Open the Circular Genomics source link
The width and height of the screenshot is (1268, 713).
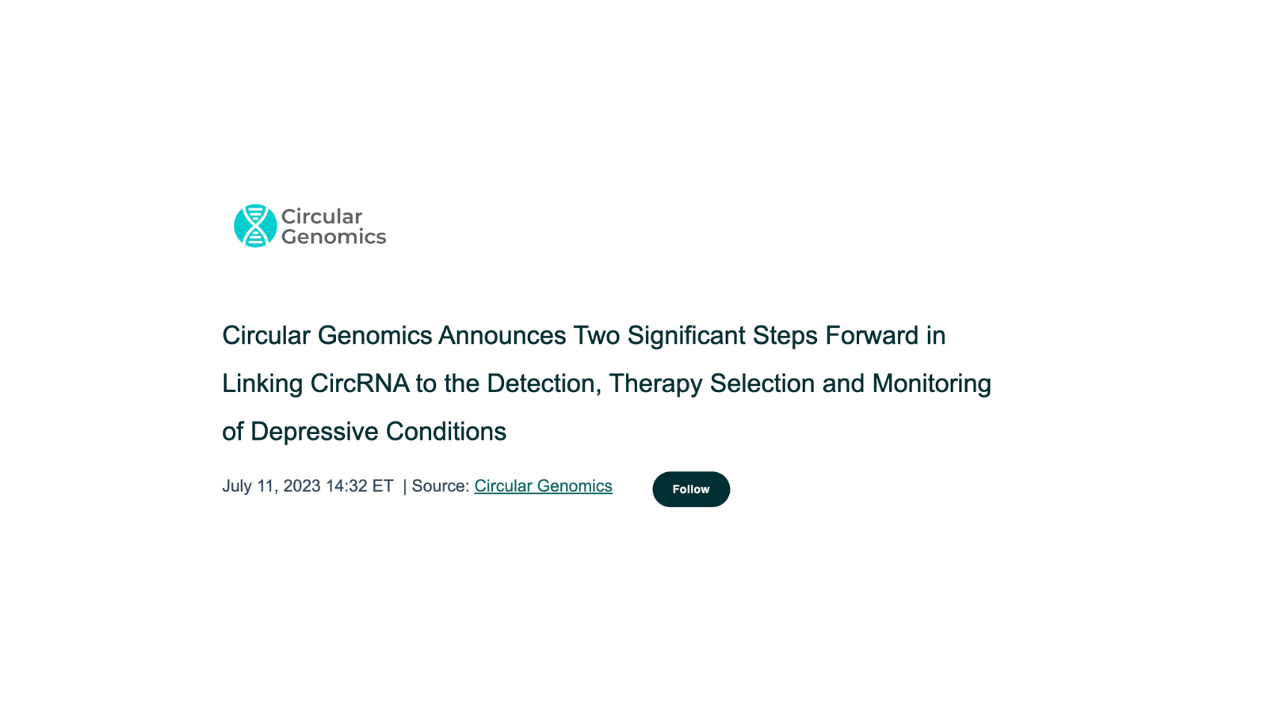tap(543, 486)
